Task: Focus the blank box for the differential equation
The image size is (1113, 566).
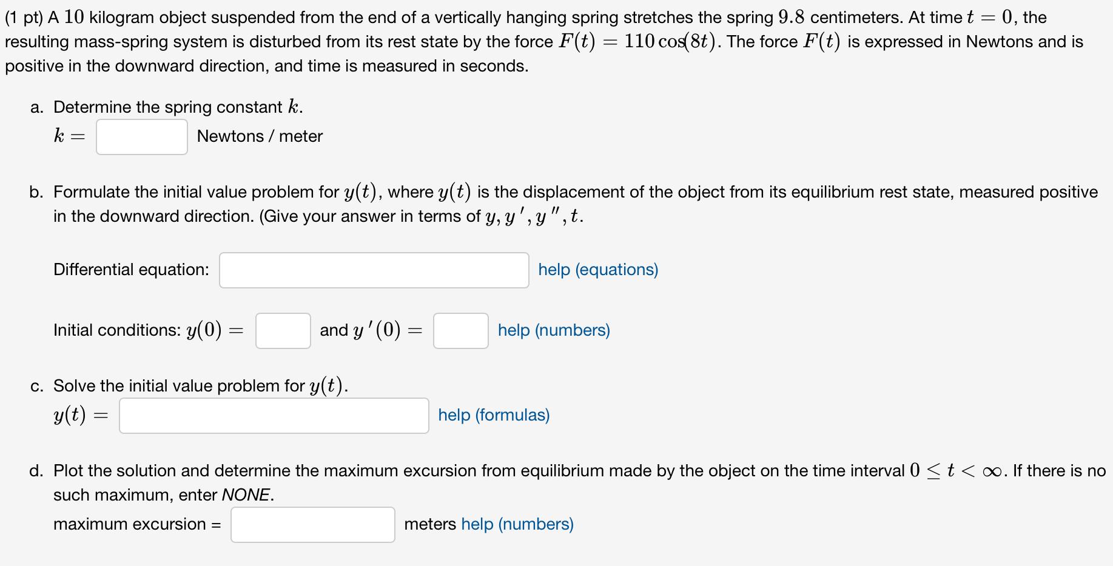Action: point(374,270)
